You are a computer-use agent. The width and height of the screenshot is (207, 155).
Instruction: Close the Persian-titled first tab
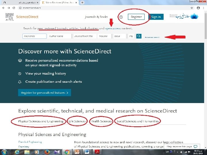tap(37, 3)
